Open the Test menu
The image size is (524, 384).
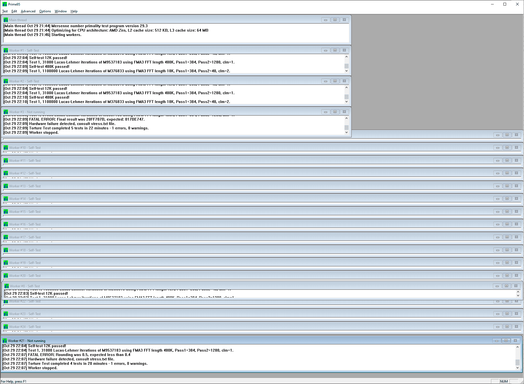point(5,11)
